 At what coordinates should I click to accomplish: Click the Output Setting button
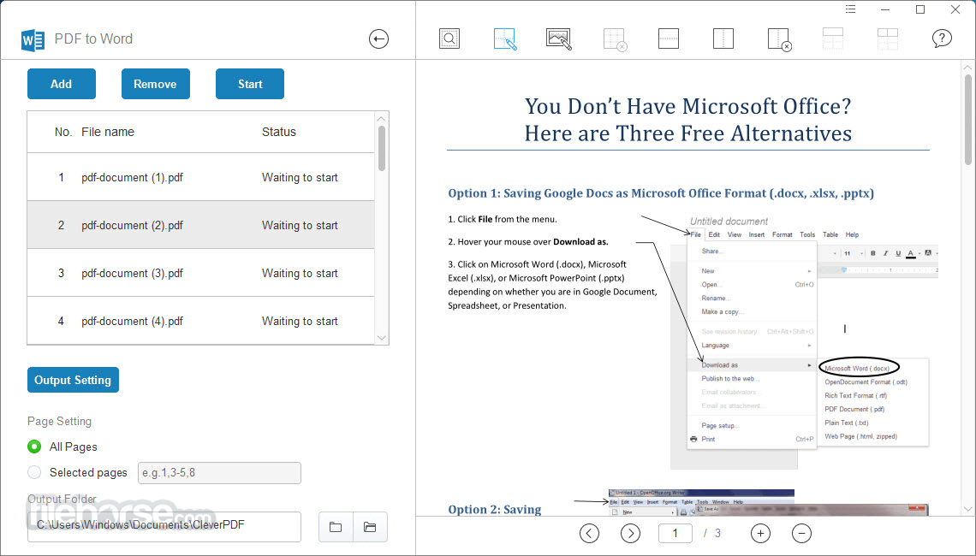tap(73, 380)
